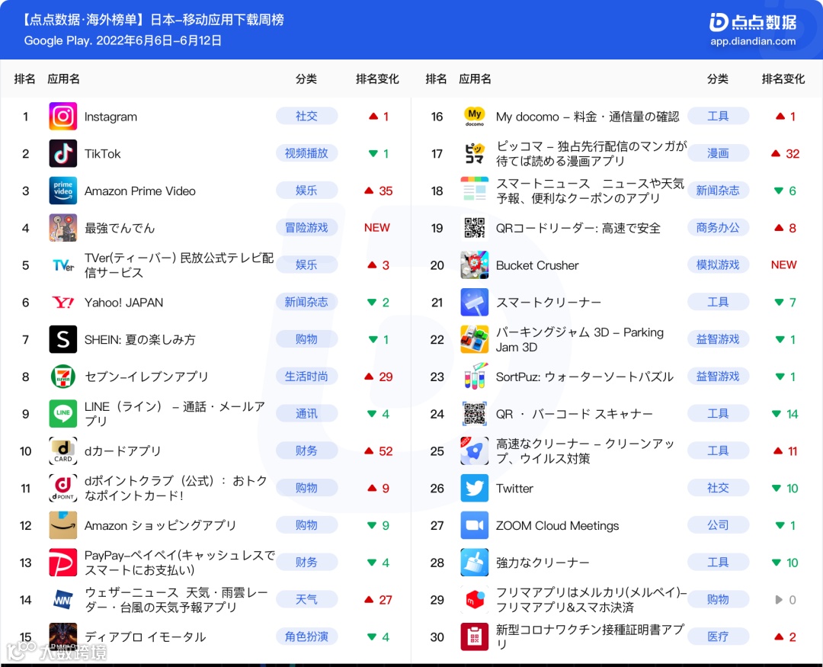823x667 pixels.
Task: Click the 社交 tag beside Instagram
Action: (x=306, y=116)
